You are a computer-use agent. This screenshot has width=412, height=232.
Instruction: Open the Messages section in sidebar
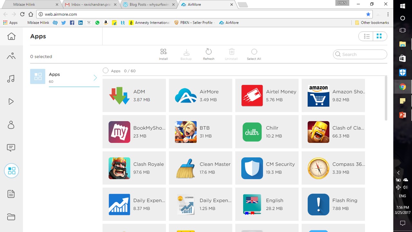pos(11,148)
